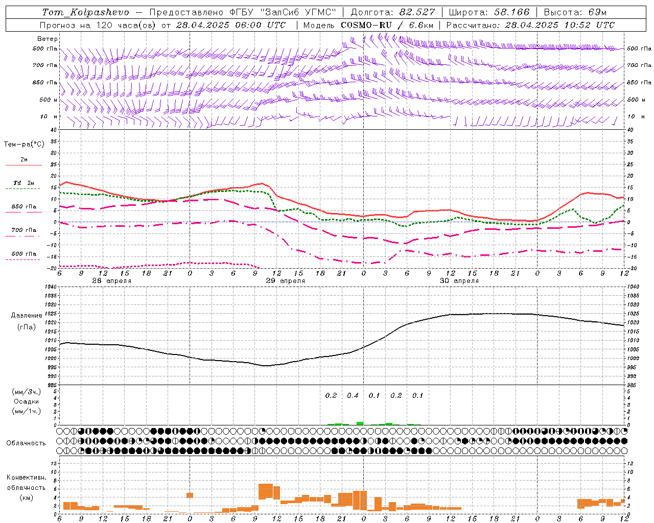Click the Широта: 58.166 value
This screenshot has width=654, height=523.
click(489, 12)
